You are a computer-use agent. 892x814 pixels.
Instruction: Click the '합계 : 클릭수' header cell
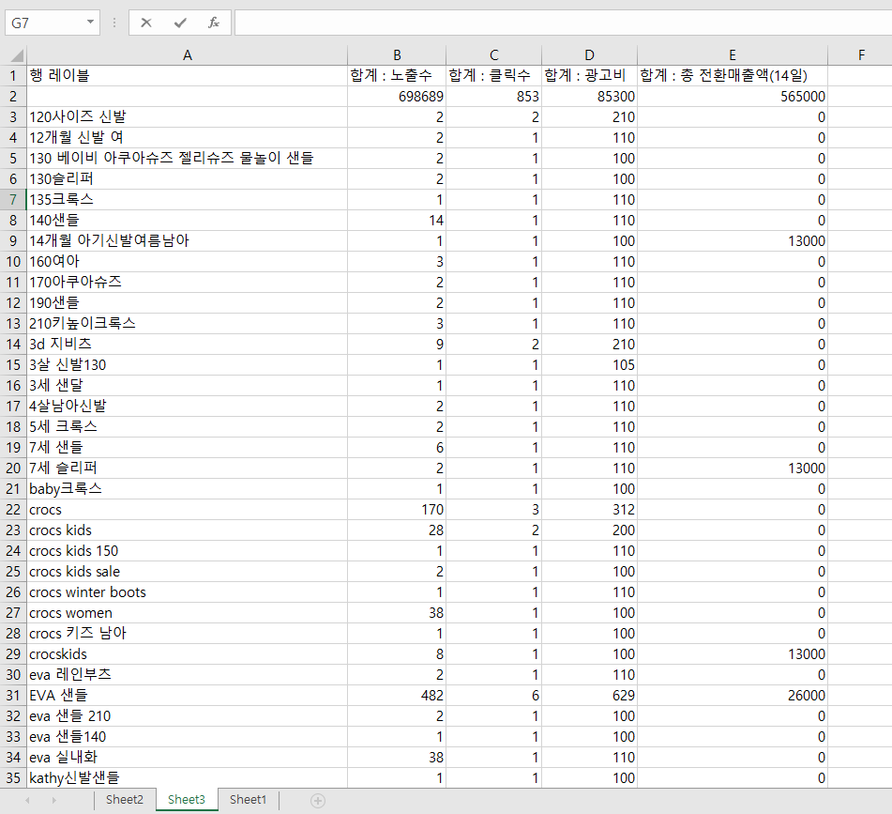pyautogui.click(x=493, y=76)
